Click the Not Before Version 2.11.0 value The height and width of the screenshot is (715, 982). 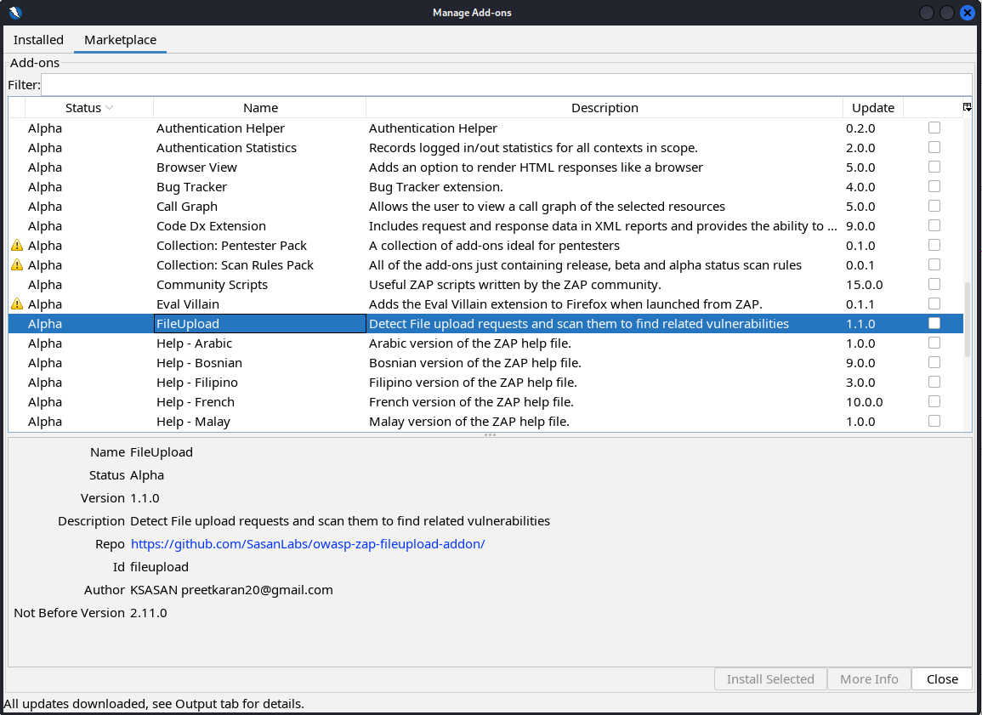click(x=149, y=613)
